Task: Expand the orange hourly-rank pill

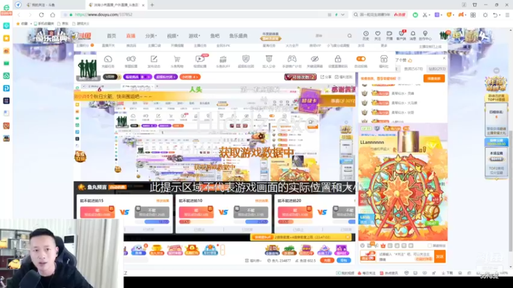Action: 190,77
